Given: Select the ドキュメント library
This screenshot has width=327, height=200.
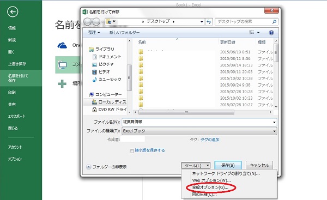Looking at the screenshot, I should 107,57.
